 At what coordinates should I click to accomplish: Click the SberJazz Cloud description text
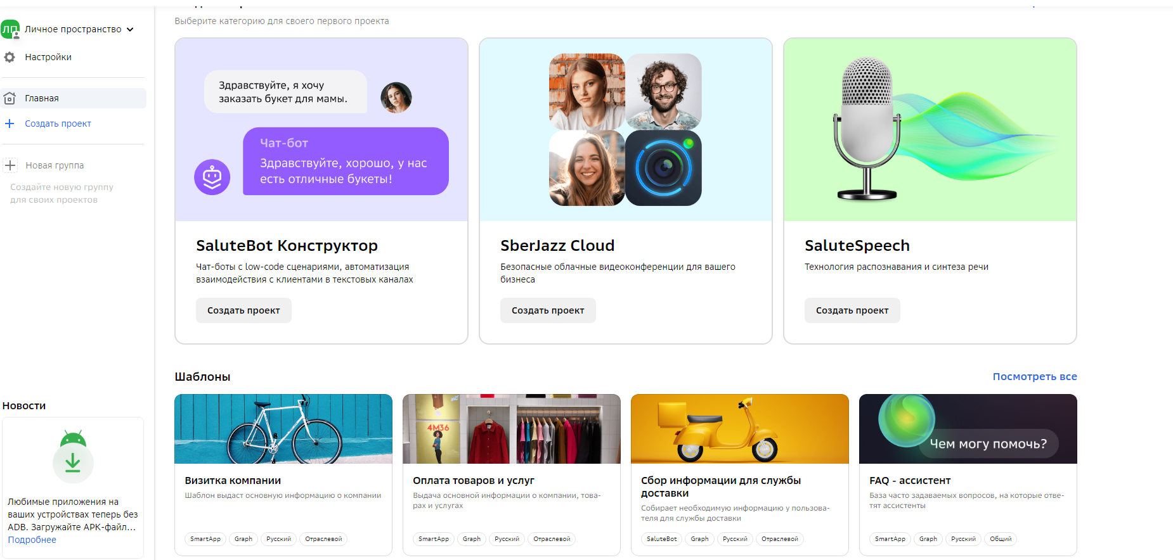pyautogui.click(x=618, y=273)
